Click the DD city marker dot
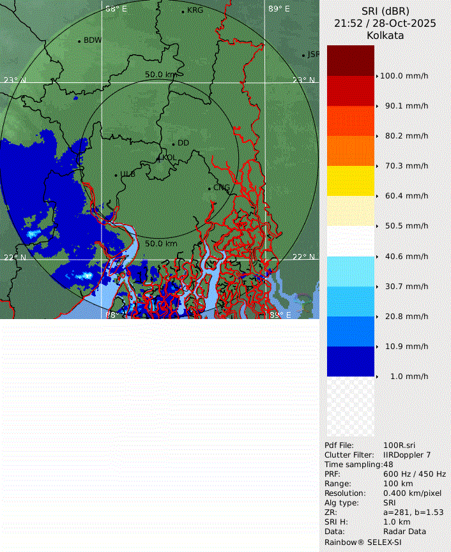Viewport: 451px width, 552px height. click(x=173, y=144)
